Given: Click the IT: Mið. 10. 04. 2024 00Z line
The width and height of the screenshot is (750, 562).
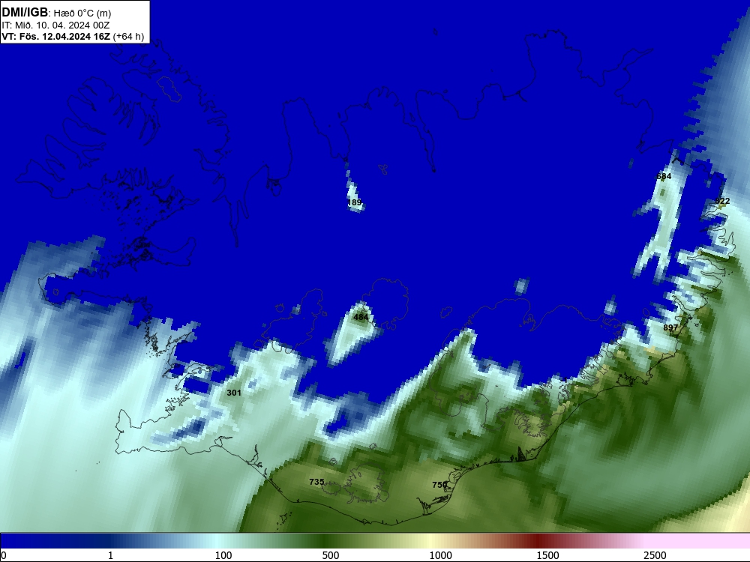Looking at the screenshot, I should tap(55, 25).
